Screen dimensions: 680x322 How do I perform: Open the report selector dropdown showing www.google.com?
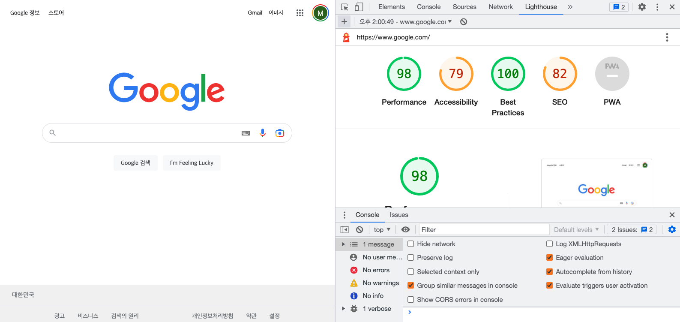pos(405,22)
